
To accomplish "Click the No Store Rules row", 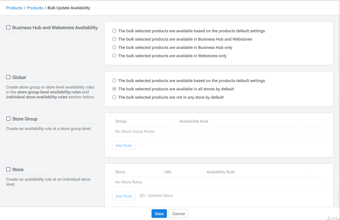I will pyautogui.click(x=128, y=182).
